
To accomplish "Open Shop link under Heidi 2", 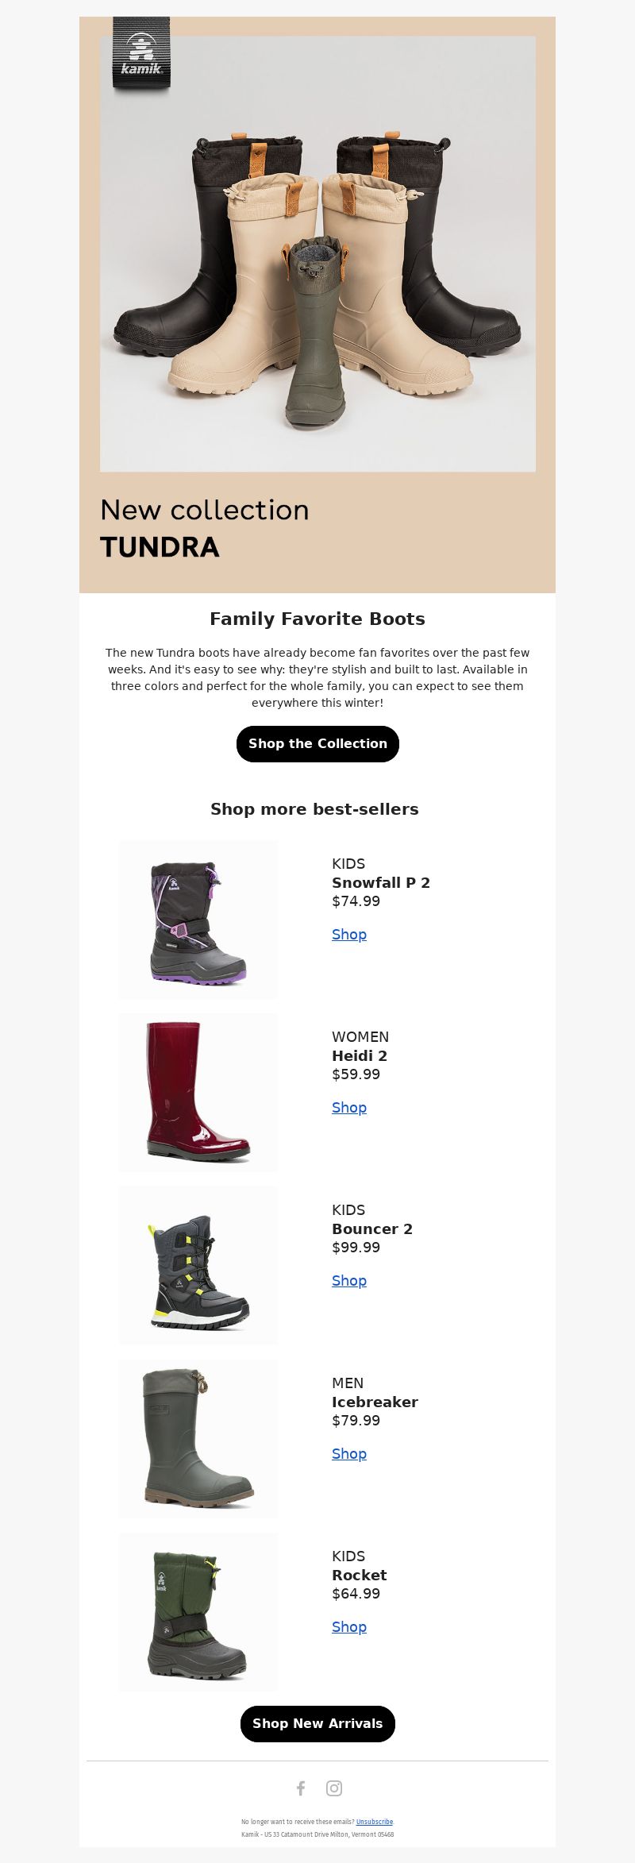I will pos(349,1108).
